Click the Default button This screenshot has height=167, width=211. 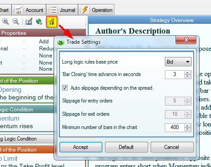click(126, 147)
